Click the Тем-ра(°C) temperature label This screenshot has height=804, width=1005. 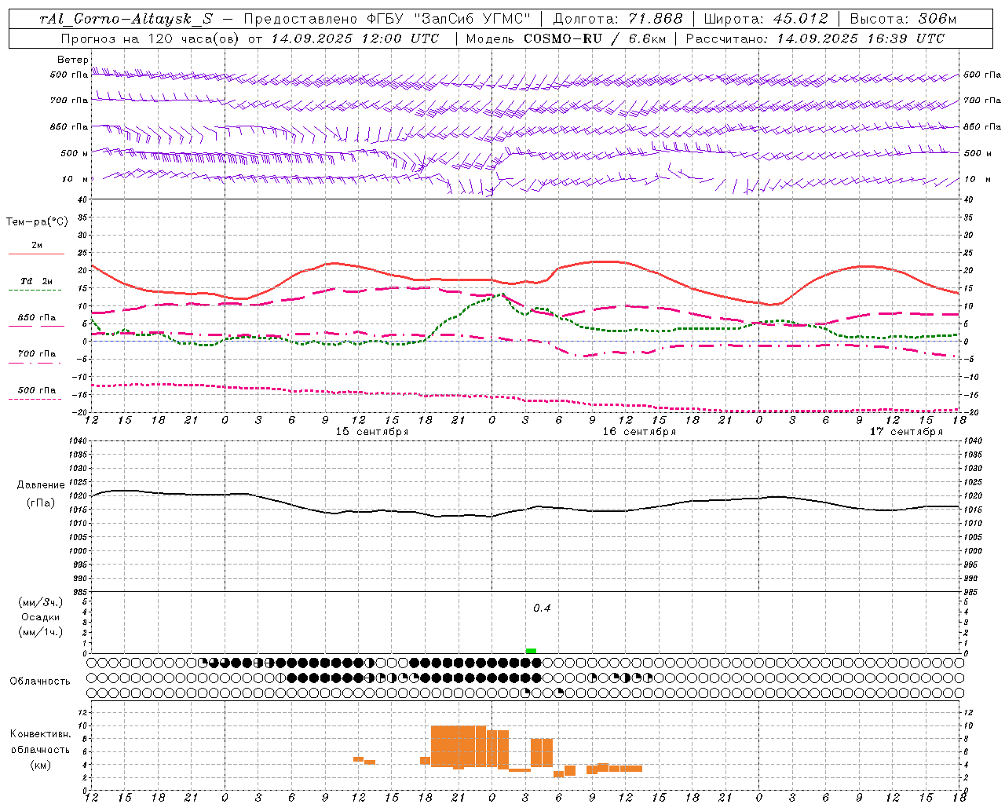tap(37, 222)
